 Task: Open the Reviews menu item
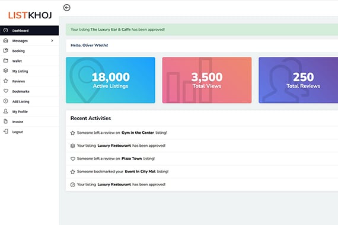29,81
